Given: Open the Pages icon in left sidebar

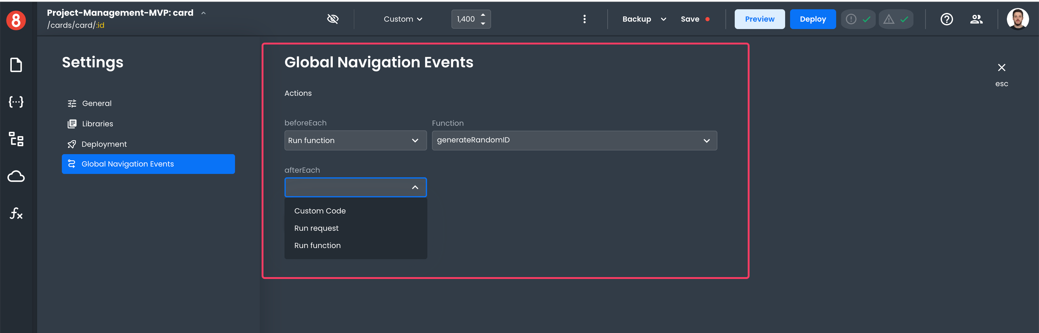Looking at the screenshot, I should tap(16, 65).
